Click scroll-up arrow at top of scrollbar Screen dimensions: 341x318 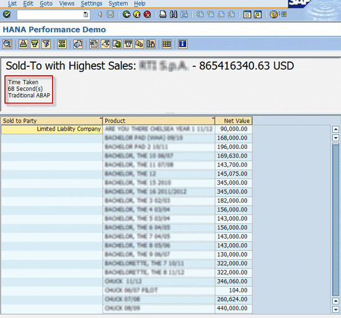pos(336,130)
